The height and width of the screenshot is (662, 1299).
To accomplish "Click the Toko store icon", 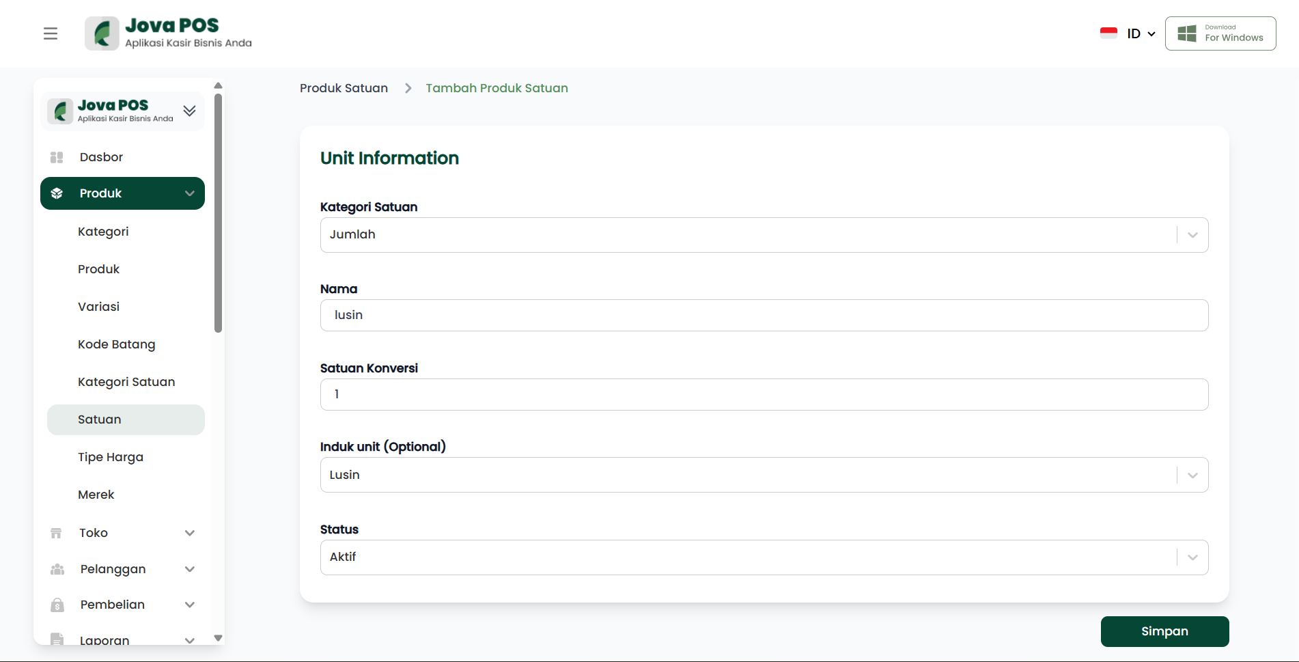I will (57, 533).
